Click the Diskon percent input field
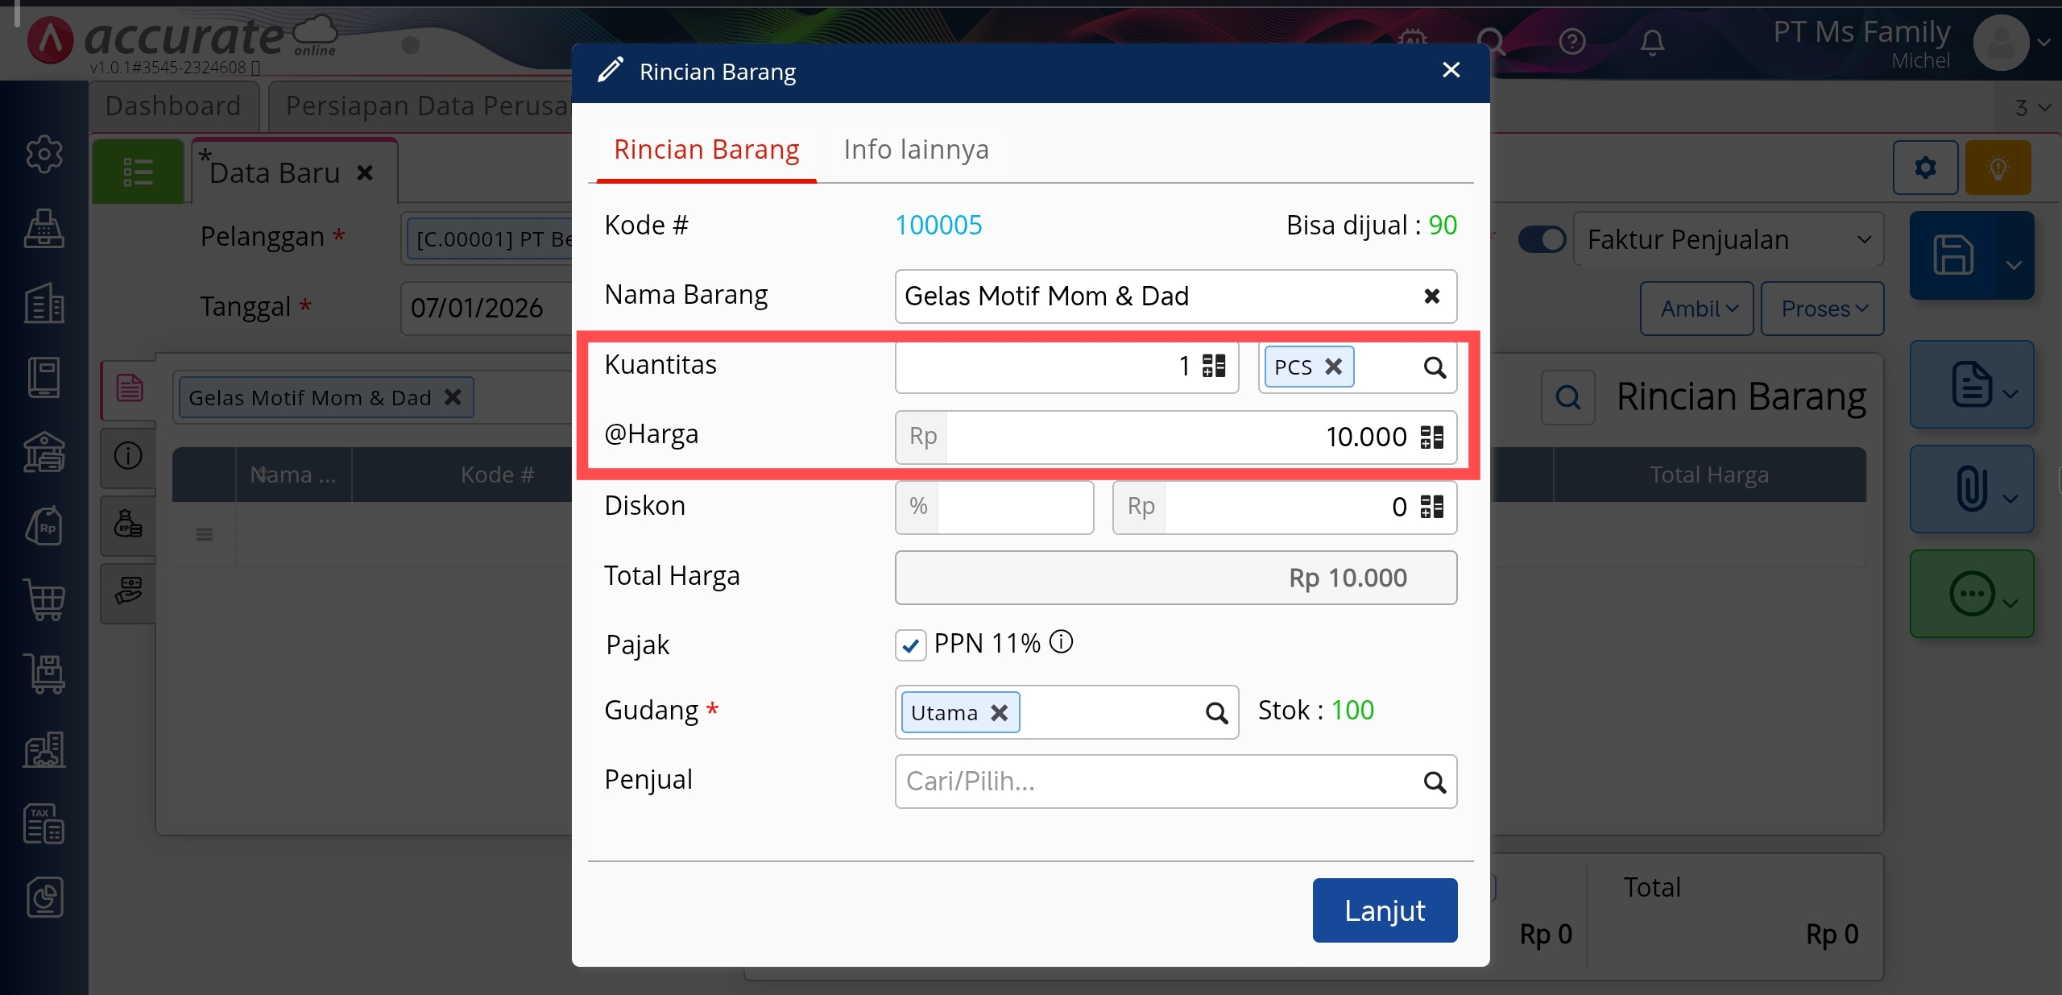This screenshot has height=995, width=2062. (1014, 507)
